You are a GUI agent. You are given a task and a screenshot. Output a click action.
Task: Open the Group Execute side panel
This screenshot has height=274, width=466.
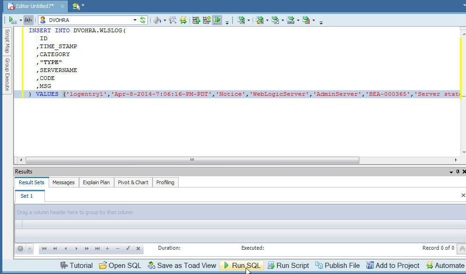click(7, 74)
